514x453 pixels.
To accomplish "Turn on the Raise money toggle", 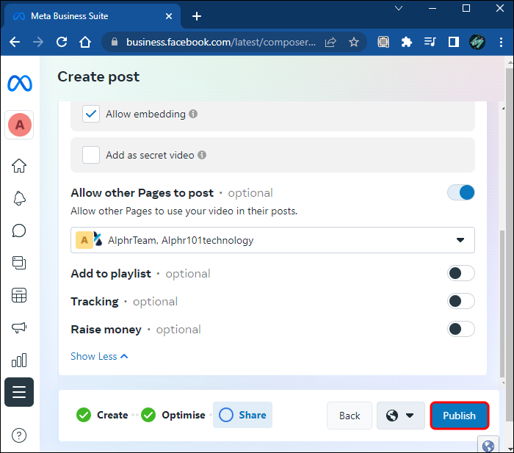I will click(460, 329).
